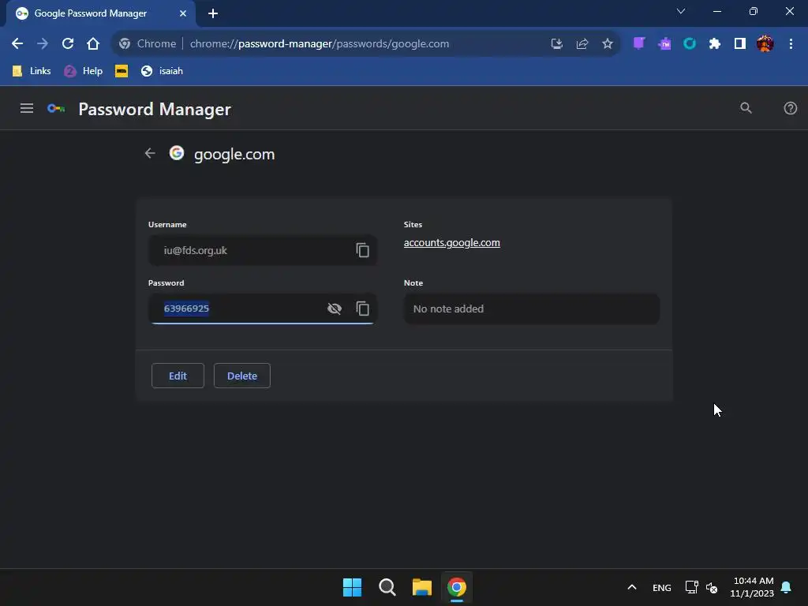Copy the password with its copy icon

pos(362,309)
